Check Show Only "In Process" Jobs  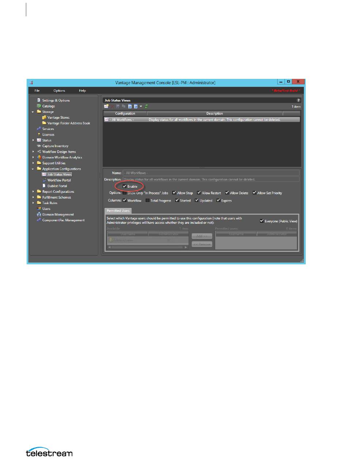[x=125, y=193]
